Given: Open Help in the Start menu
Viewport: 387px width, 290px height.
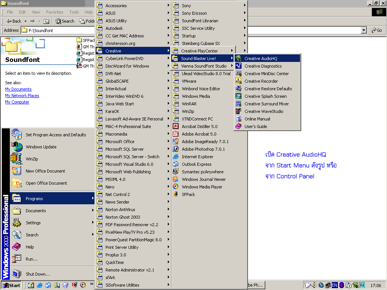Looking at the screenshot, I should click(52, 247).
